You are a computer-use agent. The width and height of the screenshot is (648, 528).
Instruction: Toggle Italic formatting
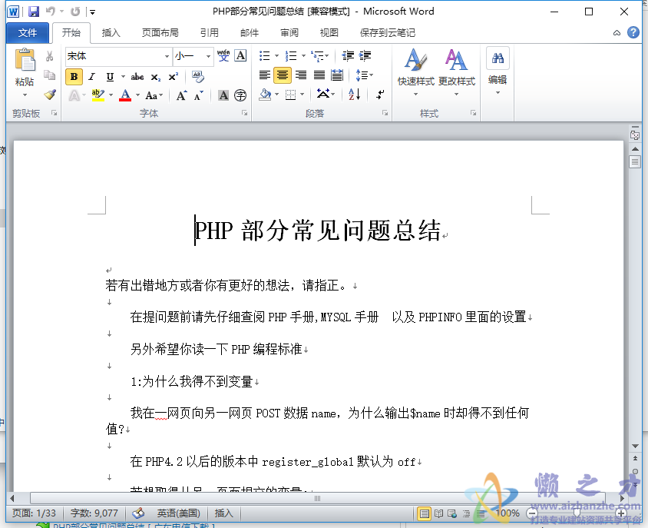coord(91,77)
